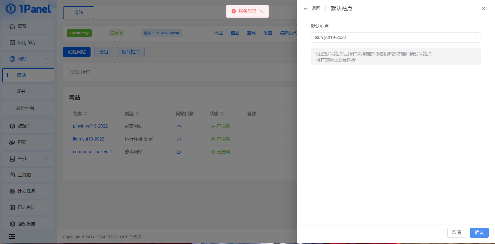
Task: Click the 已启动 status of command.linux site
Action: pos(224,152)
